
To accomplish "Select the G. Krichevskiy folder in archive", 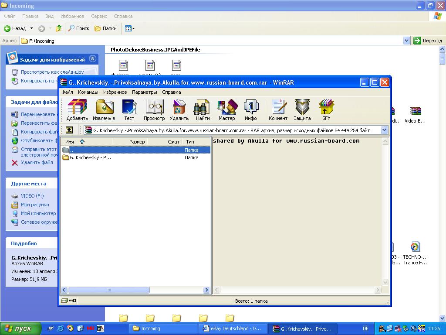I will click(x=87, y=157).
